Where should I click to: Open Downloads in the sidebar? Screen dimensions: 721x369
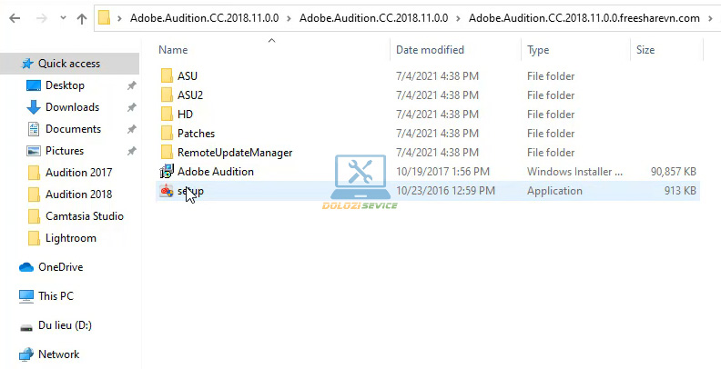tap(72, 107)
